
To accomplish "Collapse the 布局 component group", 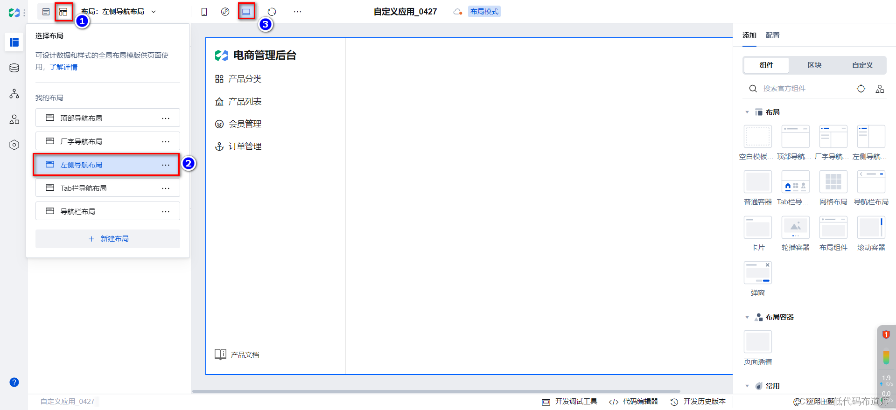I will 747,112.
